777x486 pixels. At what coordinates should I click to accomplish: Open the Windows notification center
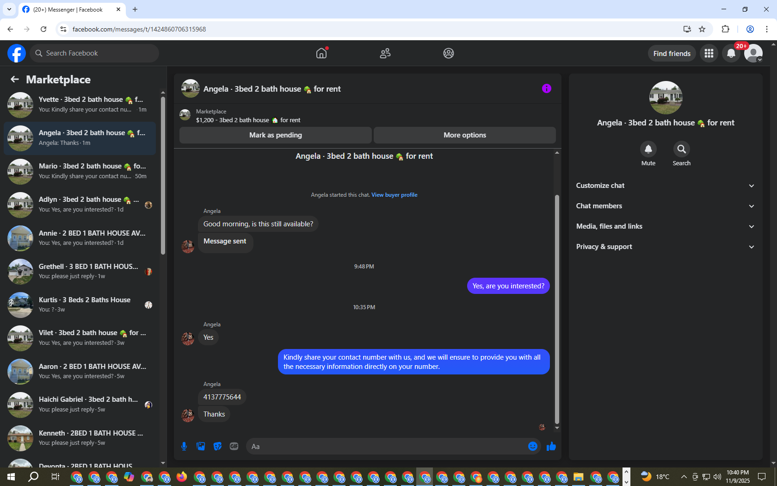pos(762,477)
